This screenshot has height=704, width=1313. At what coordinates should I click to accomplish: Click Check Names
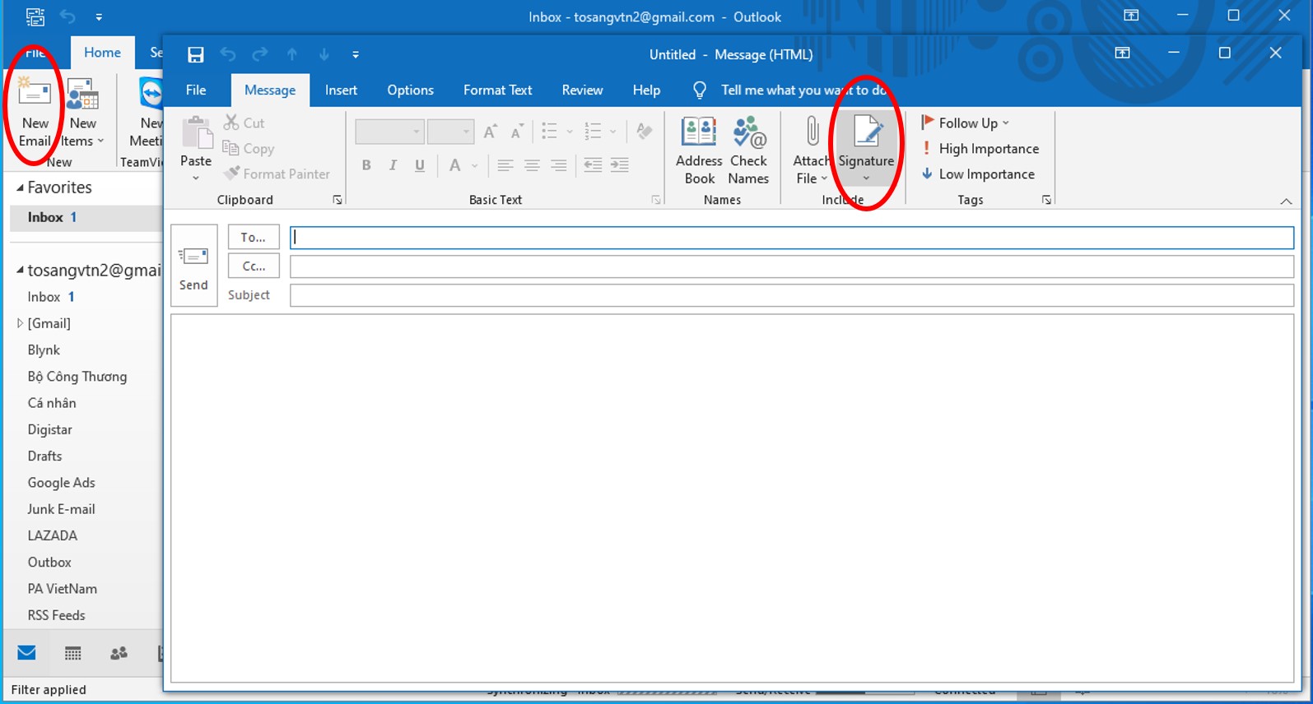748,151
